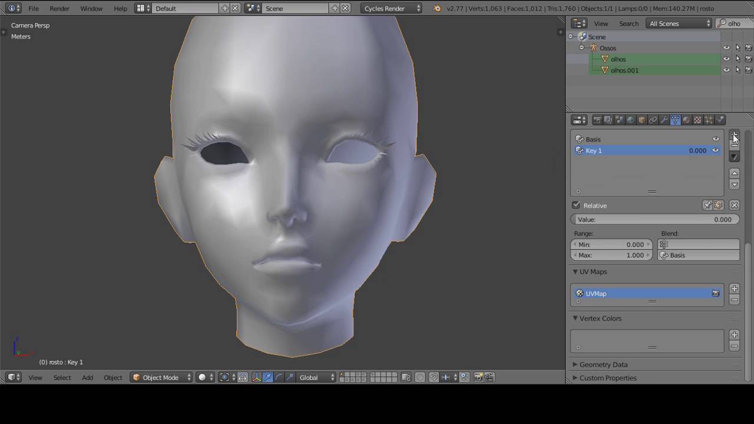Open the Object Data mesh tab
This screenshot has width=754, height=424.
point(675,120)
